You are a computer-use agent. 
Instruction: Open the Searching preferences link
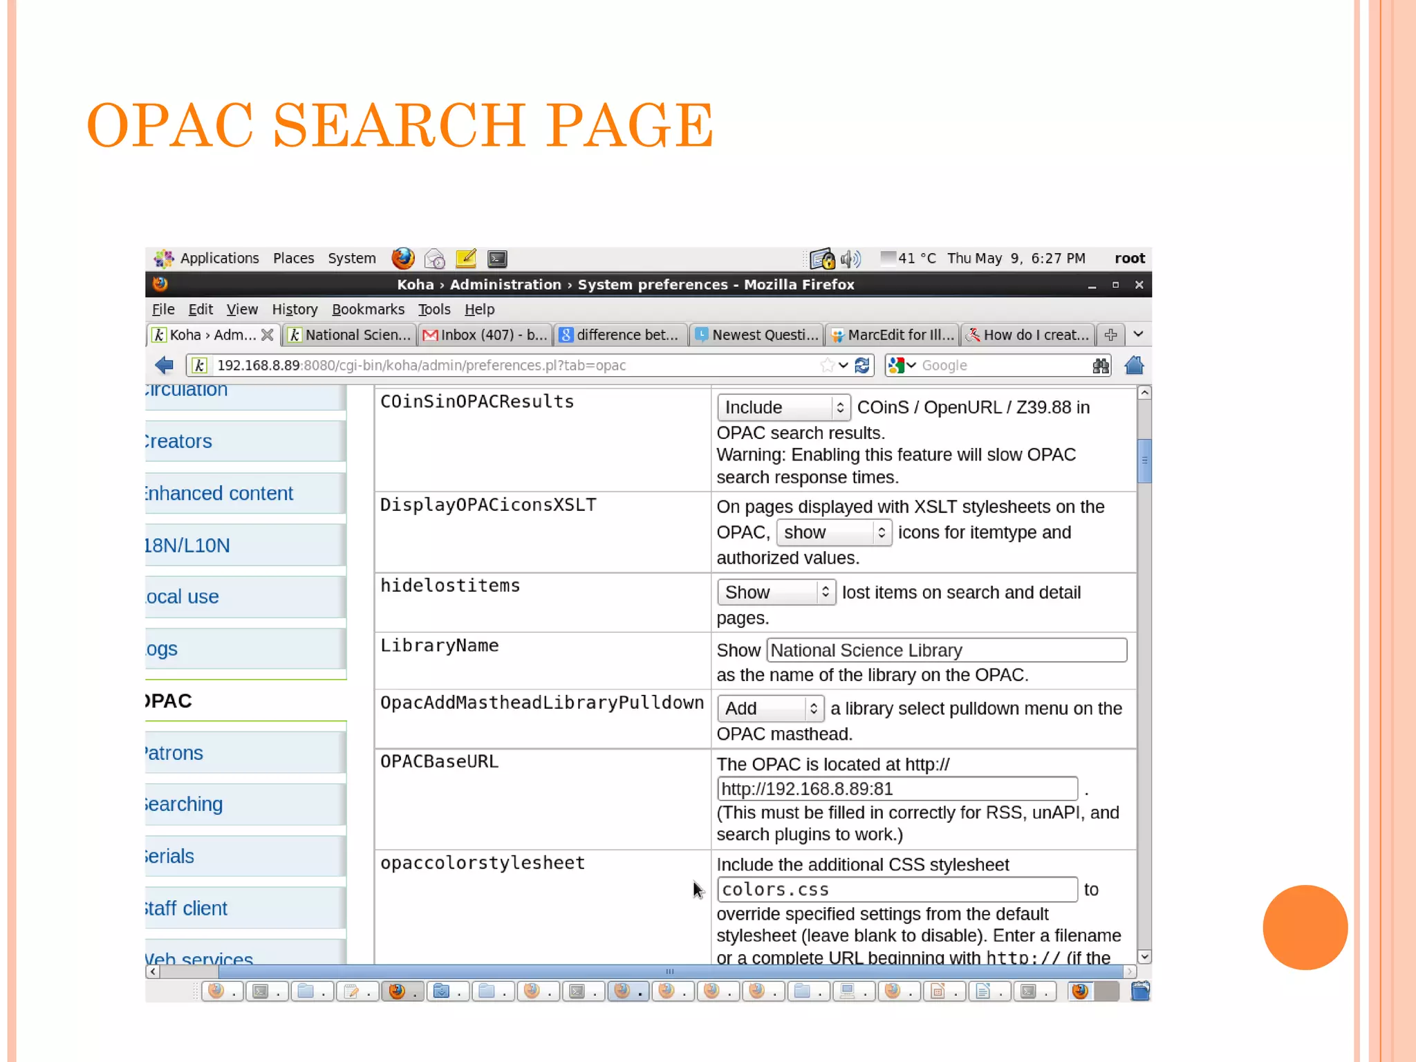(x=184, y=803)
